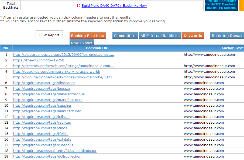Open tagdrobe tags/replicas link

point(42,122)
